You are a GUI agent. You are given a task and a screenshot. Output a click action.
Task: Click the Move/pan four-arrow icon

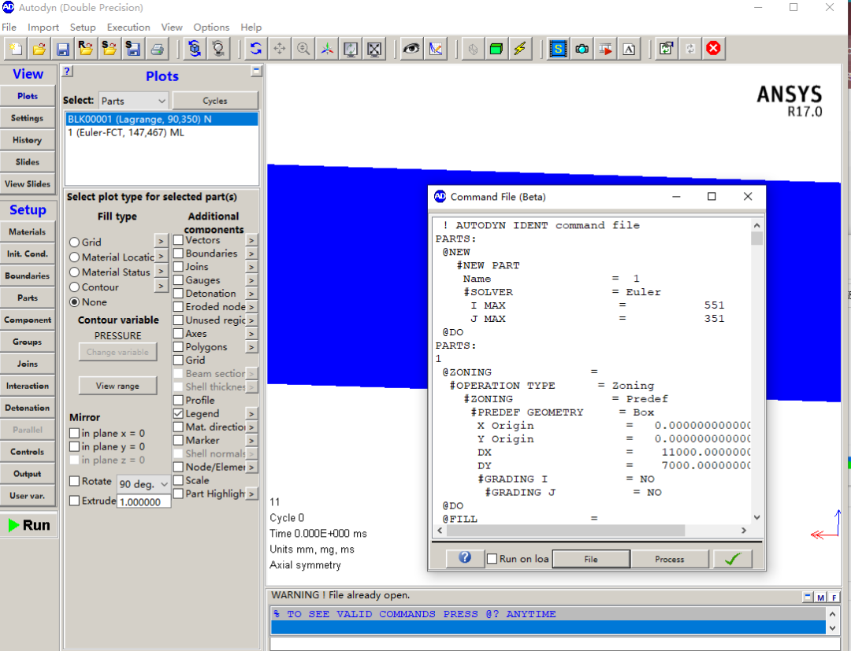pyautogui.click(x=280, y=49)
